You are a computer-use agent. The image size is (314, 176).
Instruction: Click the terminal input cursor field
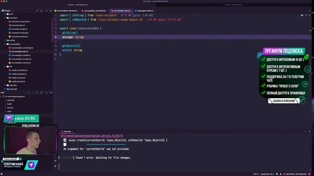(x=59, y=166)
